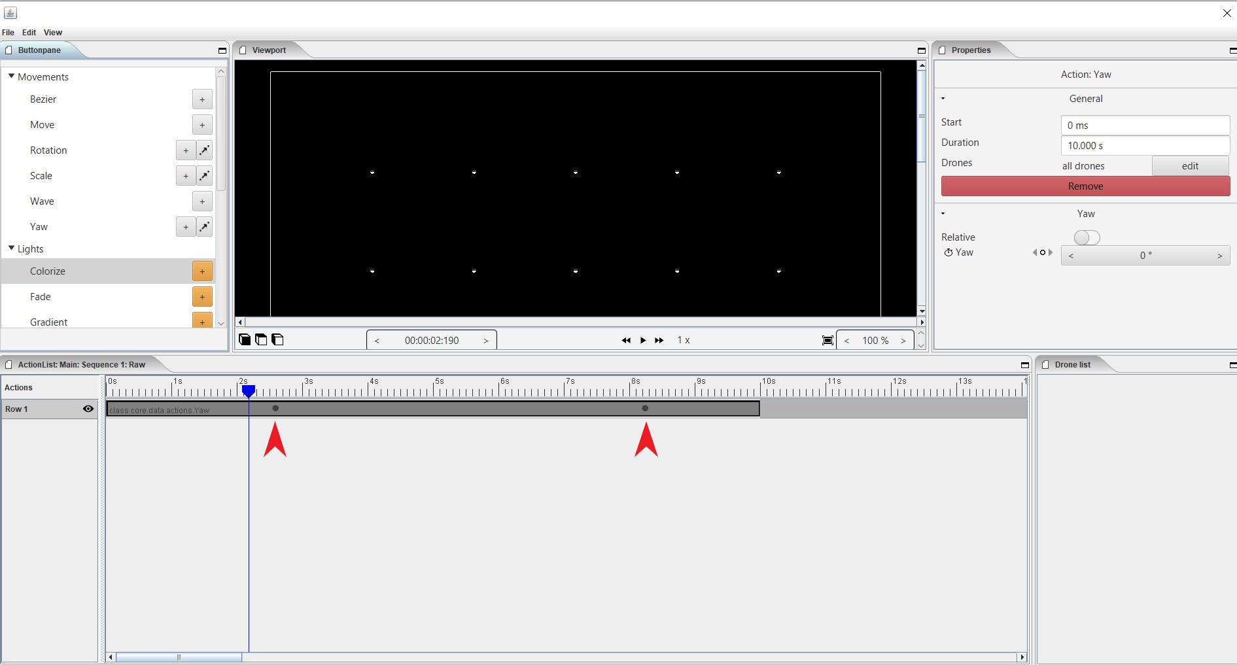
Task: Select the second cube view icon
Action: point(261,339)
